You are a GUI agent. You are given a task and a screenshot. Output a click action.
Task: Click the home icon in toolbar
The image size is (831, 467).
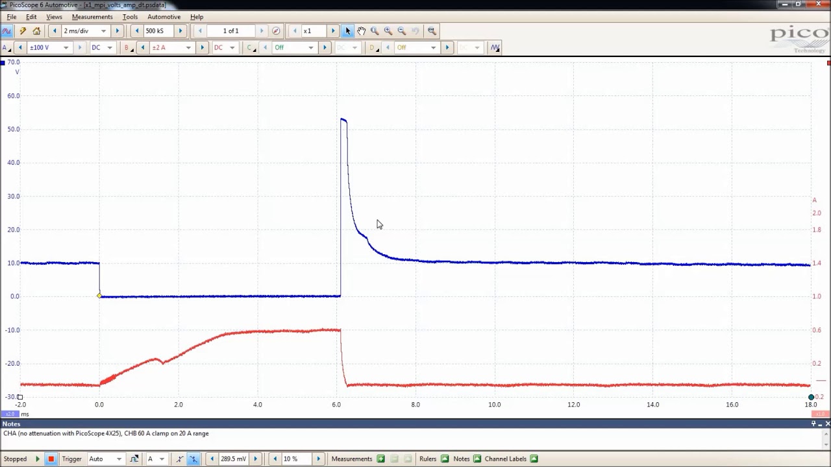click(36, 31)
